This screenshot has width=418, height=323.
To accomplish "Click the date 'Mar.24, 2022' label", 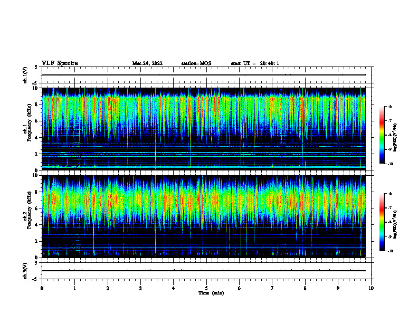I will click(x=147, y=63).
